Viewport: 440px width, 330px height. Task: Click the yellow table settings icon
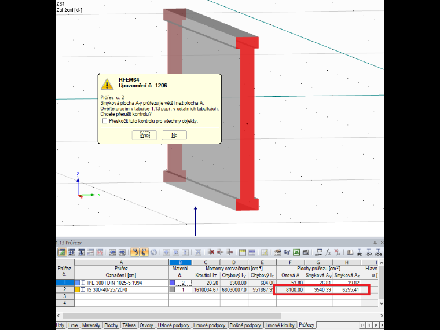pos(243,252)
